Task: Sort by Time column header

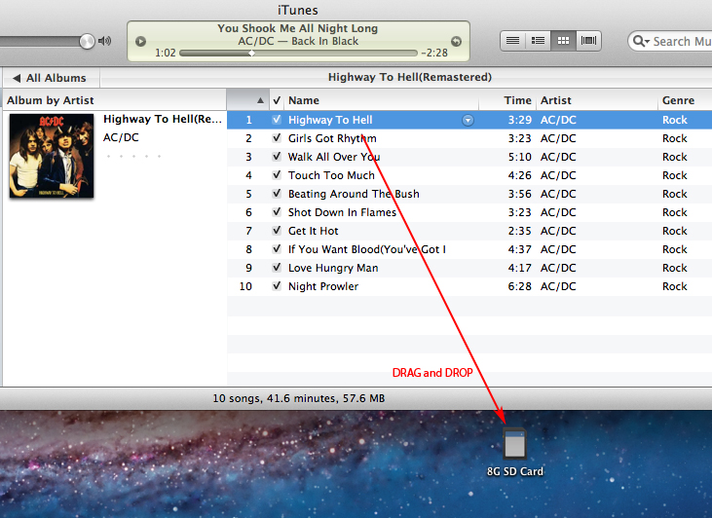Action: tap(507, 100)
